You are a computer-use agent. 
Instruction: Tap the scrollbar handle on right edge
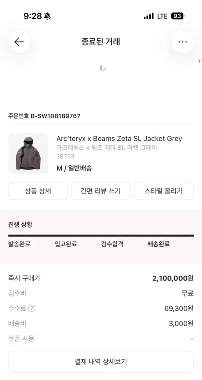point(199,61)
